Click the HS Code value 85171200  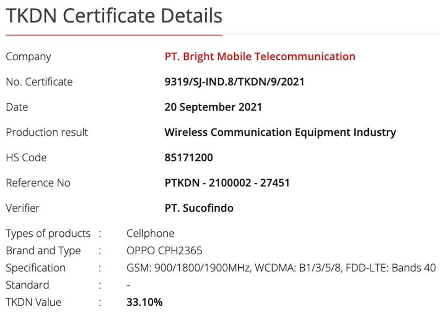coord(188,157)
